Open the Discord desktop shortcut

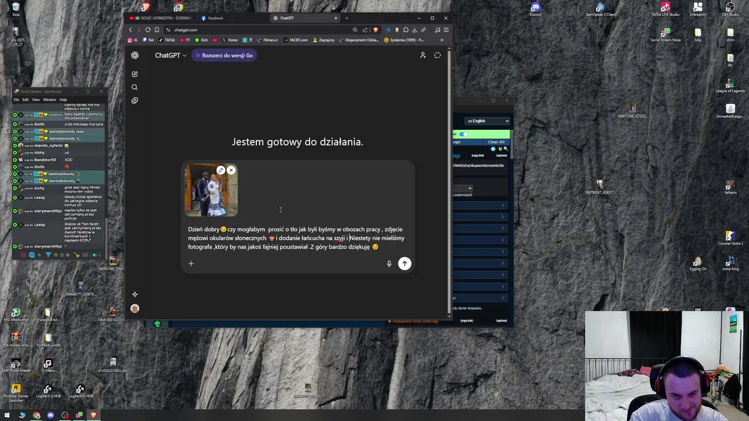click(x=535, y=9)
